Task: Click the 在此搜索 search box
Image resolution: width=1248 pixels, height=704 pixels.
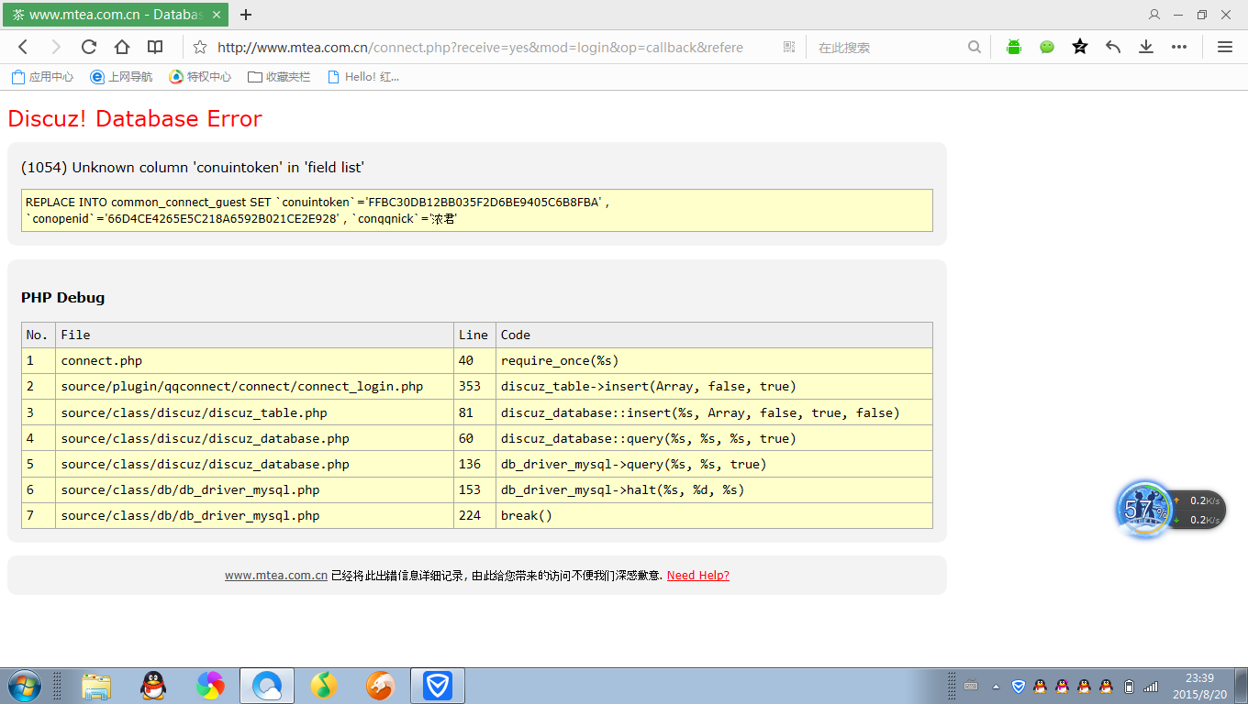Action: pos(888,47)
